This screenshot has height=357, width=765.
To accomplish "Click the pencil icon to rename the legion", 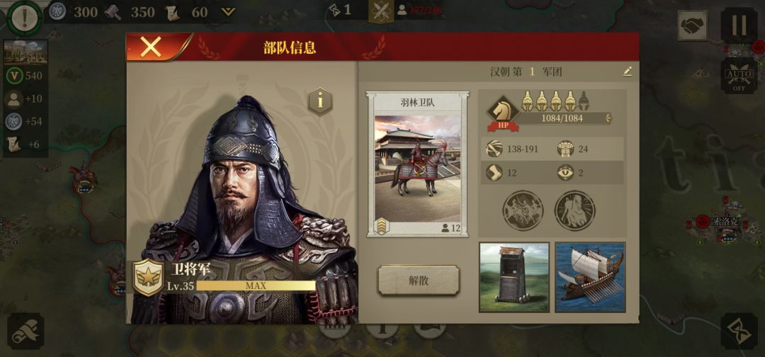I will [x=628, y=72].
